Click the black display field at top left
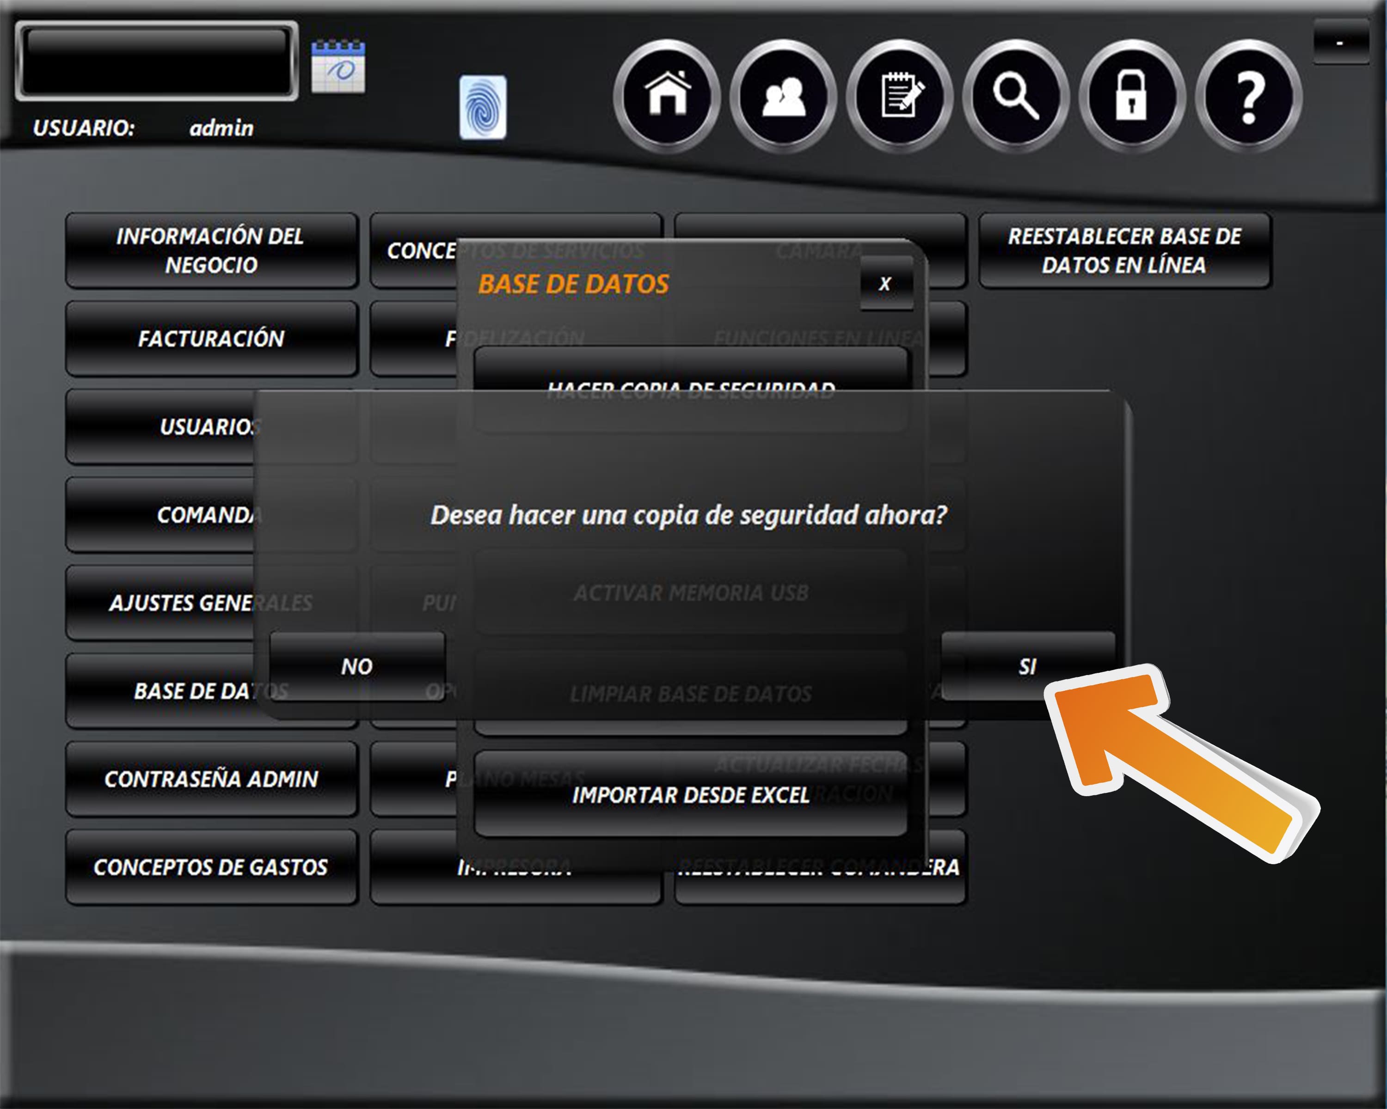This screenshot has height=1109, width=1387. pos(156,61)
